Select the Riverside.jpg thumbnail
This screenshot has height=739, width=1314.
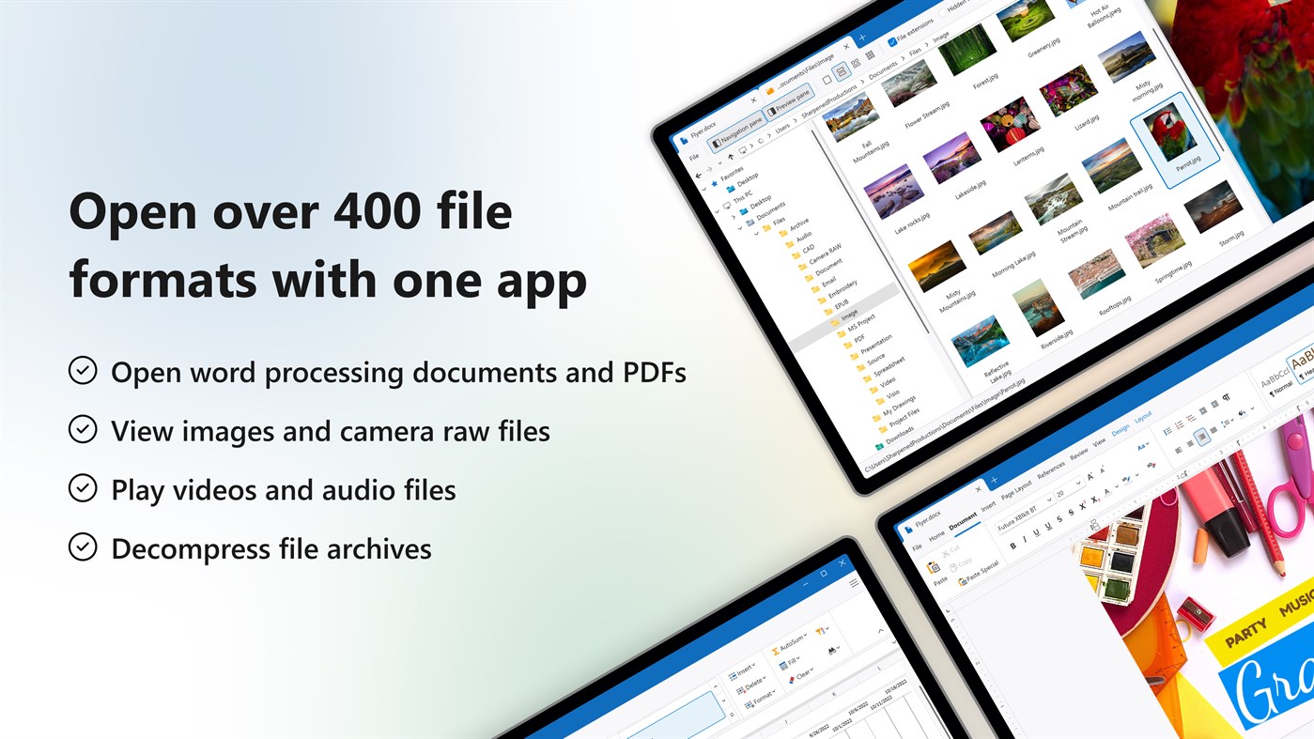[x=1040, y=305]
